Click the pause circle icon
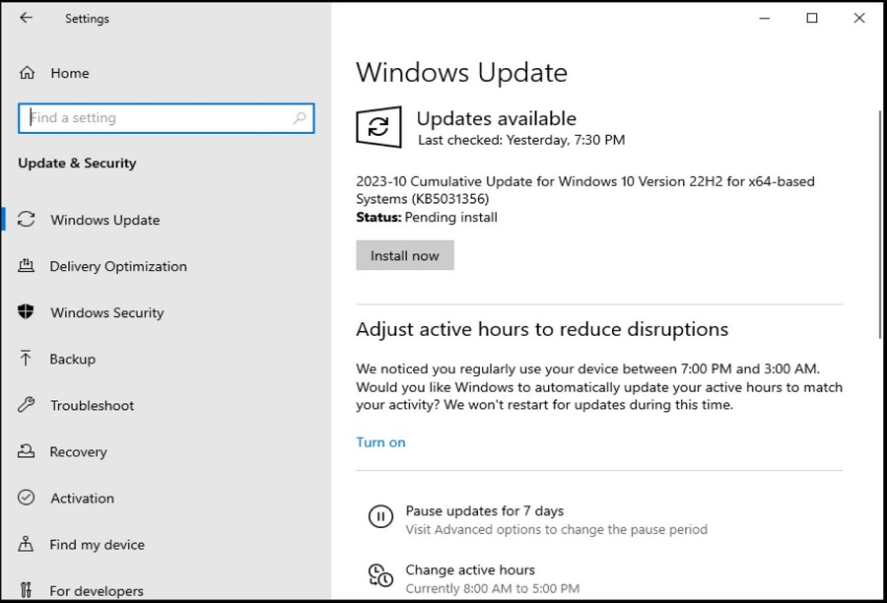Image resolution: width=887 pixels, height=603 pixels. click(x=380, y=516)
